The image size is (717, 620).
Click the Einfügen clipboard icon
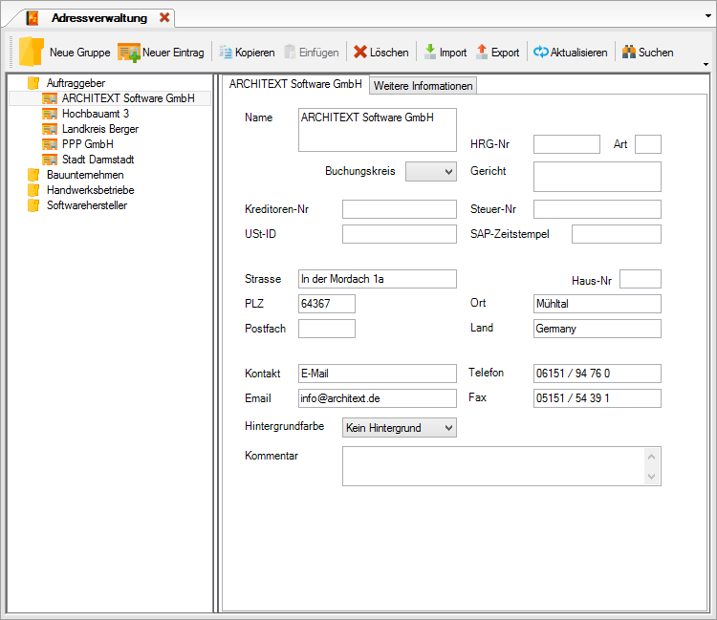(x=290, y=53)
